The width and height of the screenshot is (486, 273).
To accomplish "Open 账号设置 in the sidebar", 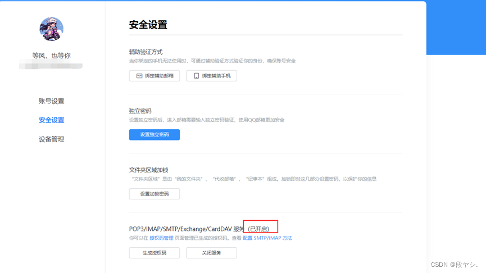I will [52, 101].
